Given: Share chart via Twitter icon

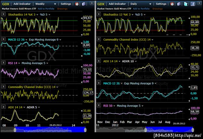Looking at the screenshot, I should [186, 4].
